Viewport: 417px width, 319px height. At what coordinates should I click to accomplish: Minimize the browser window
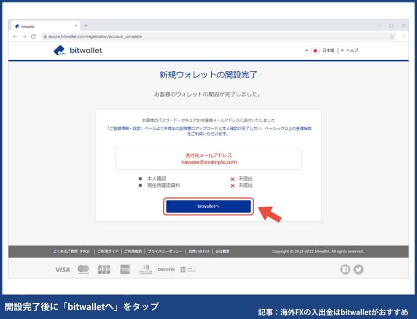tap(380, 26)
